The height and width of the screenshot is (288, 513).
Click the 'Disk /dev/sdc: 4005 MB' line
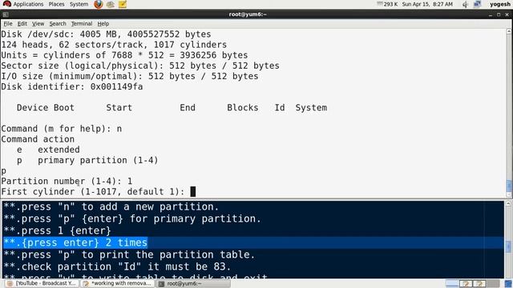[x=106, y=34]
